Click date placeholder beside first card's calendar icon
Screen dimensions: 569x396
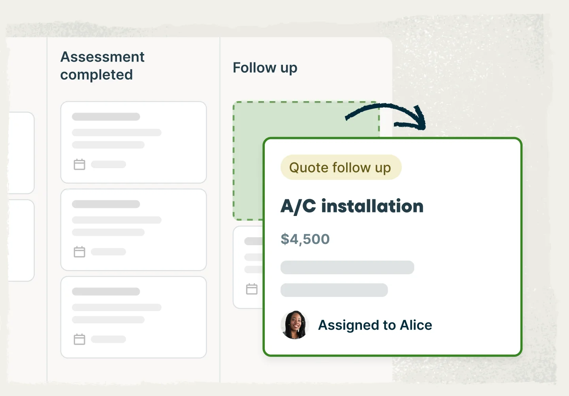(x=108, y=164)
